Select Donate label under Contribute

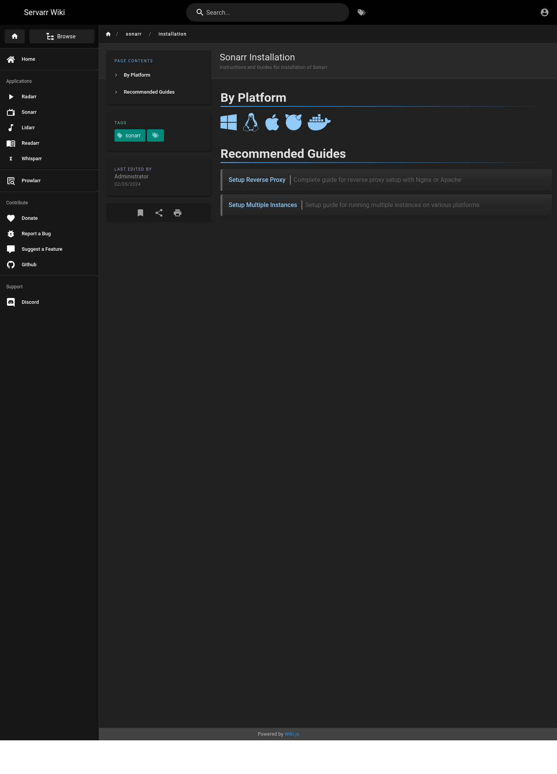tap(30, 218)
